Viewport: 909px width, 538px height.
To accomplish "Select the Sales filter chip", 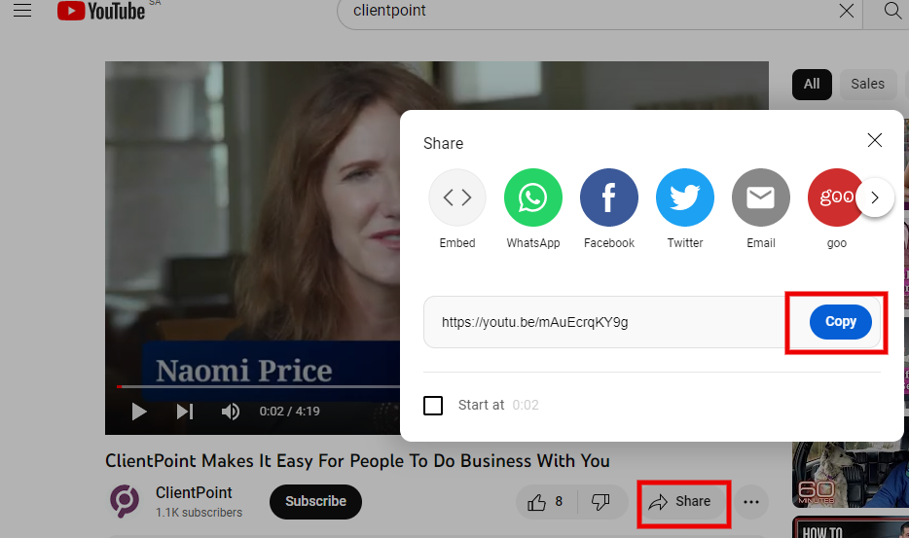I will (x=867, y=84).
